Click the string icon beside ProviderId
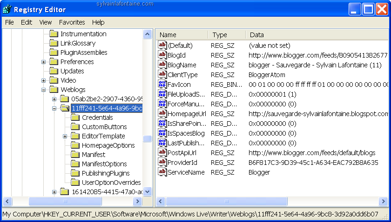 (x=162, y=162)
